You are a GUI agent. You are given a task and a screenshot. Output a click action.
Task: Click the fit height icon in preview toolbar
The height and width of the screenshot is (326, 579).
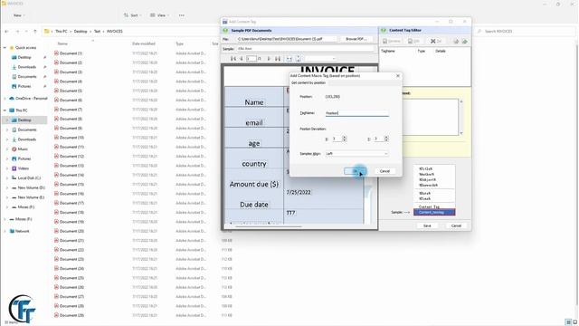(298, 58)
